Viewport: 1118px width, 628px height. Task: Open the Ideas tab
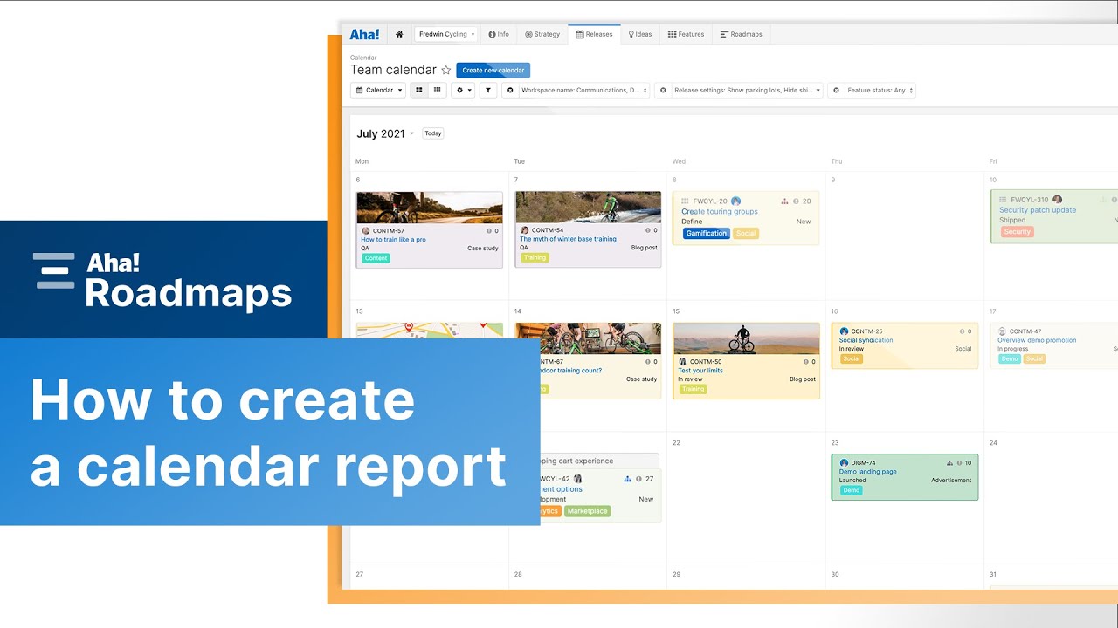[640, 34]
